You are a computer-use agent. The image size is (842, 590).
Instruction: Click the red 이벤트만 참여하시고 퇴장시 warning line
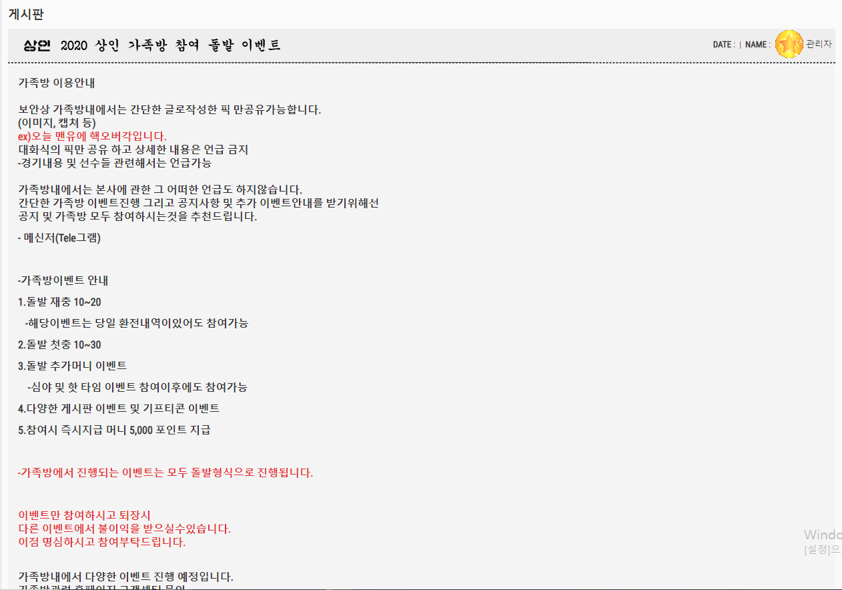84,515
